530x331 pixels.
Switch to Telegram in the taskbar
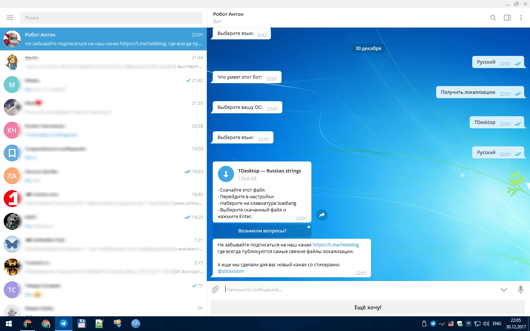click(64, 324)
